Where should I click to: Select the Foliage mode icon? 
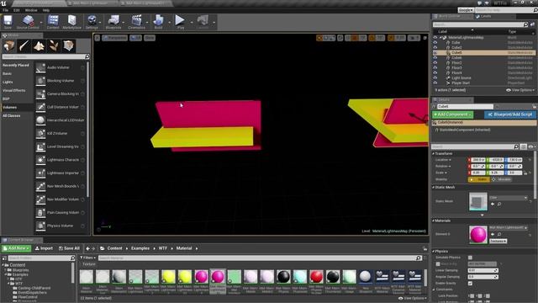point(54,45)
